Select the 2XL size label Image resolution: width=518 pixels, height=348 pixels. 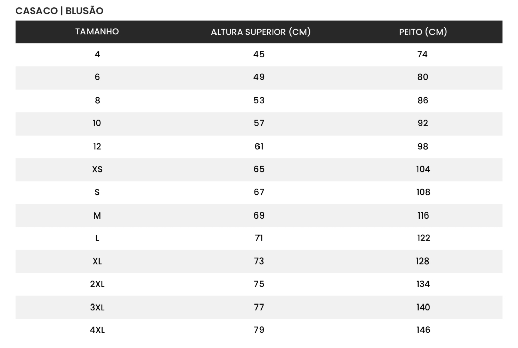pyautogui.click(x=97, y=284)
